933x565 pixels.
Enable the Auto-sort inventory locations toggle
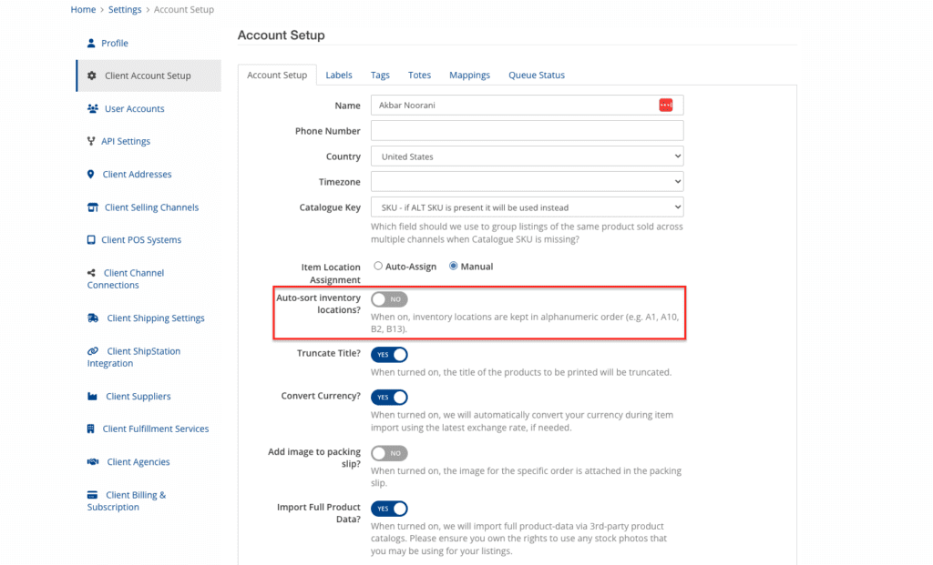pyautogui.click(x=389, y=299)
